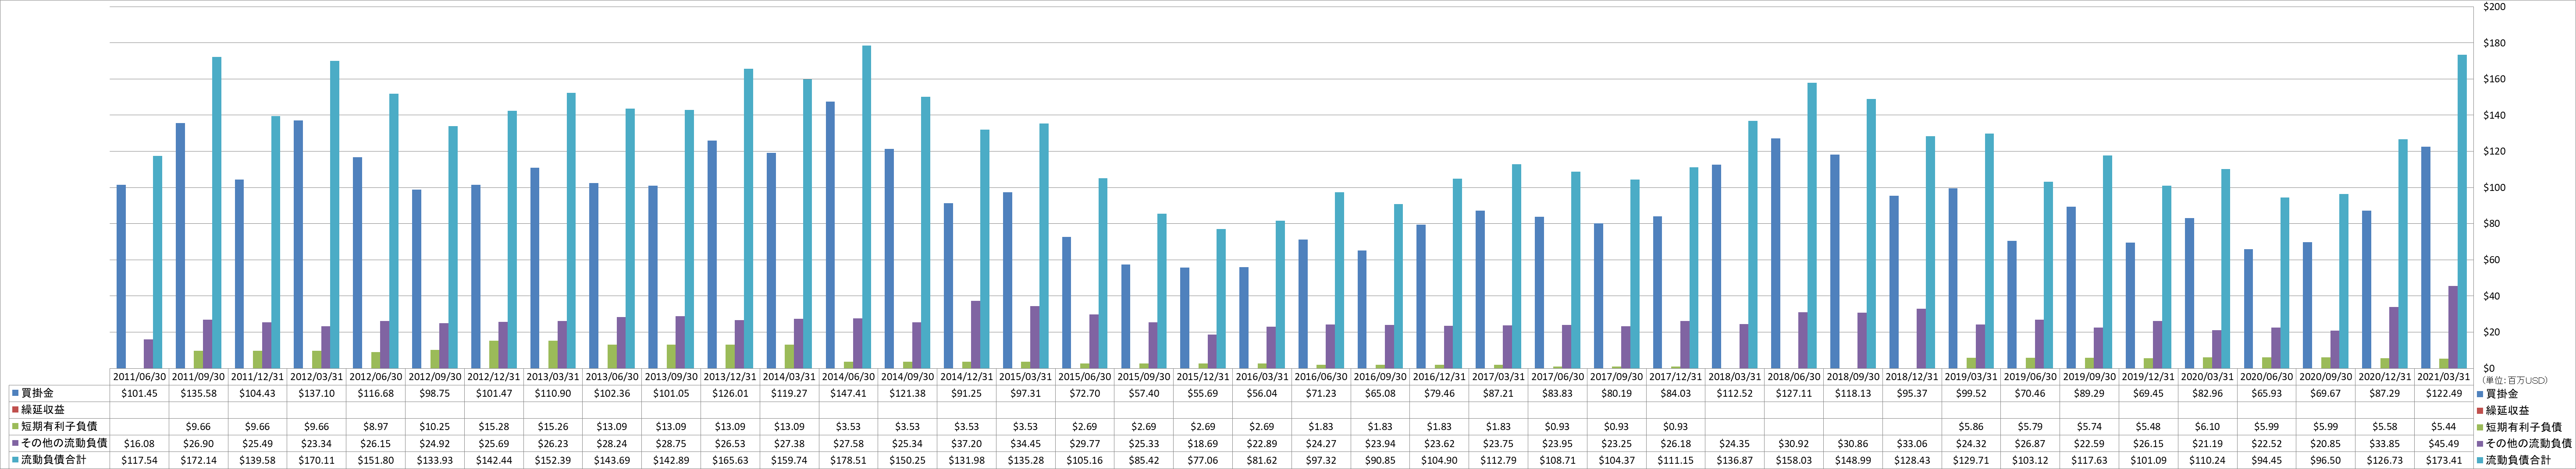Select the $37.20 cell under 2014/12/31
The image size is (2576, 469).
(x=966, y=443)
